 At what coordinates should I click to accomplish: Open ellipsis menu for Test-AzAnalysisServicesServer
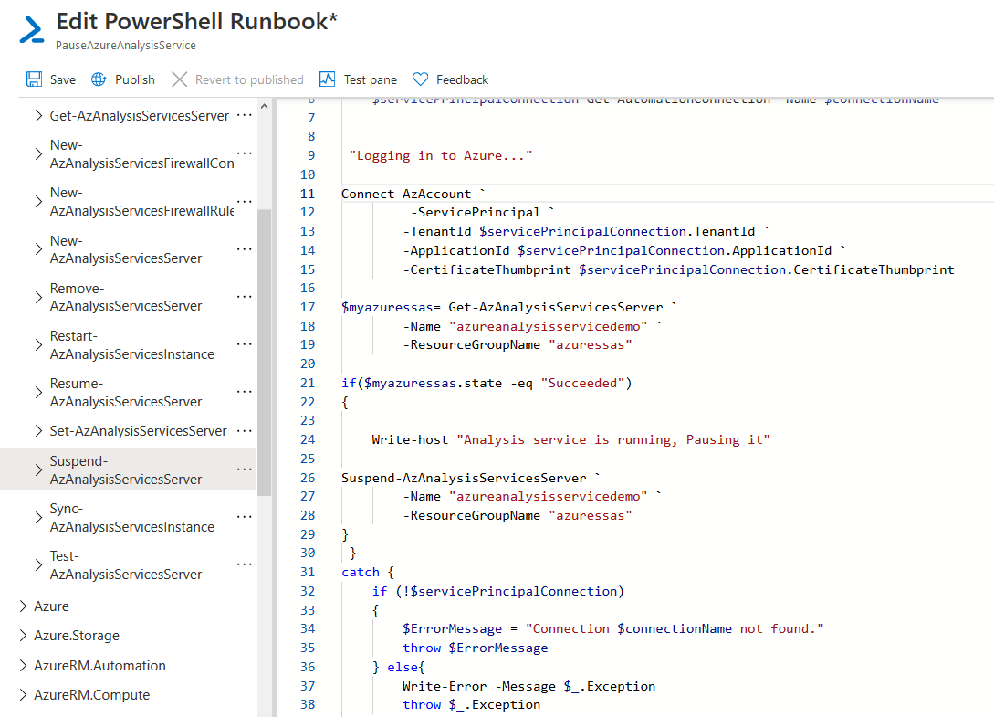click(244, 564)
